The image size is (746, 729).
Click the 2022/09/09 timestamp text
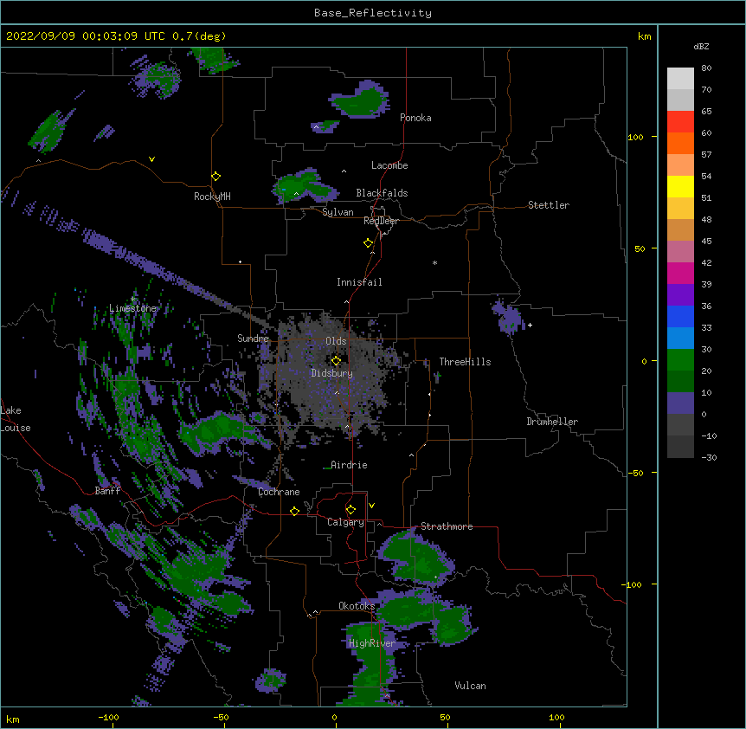click(116, 36)
